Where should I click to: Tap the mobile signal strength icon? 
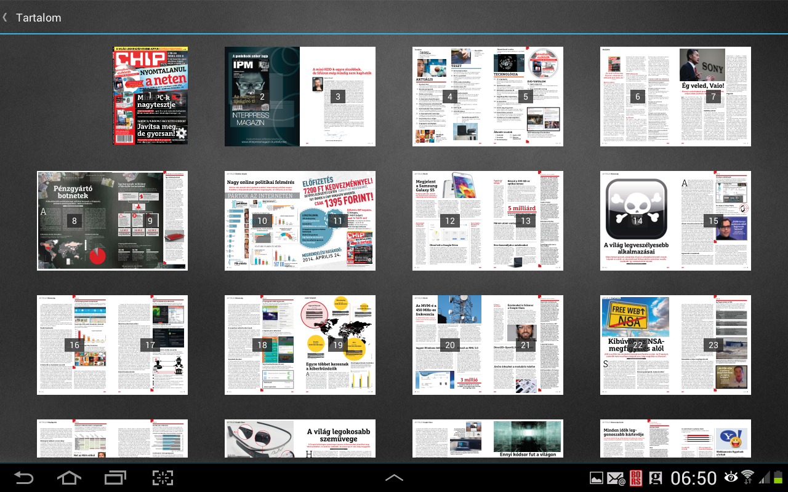point(764,477)
